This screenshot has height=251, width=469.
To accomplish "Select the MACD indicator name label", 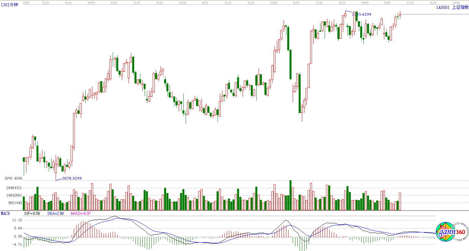I will point(5,213).
